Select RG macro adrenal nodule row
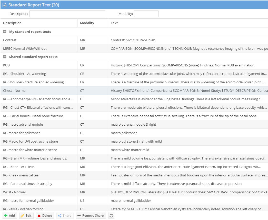Image resolution: width=268 pixels, height=220 pixels. (134, 124)
